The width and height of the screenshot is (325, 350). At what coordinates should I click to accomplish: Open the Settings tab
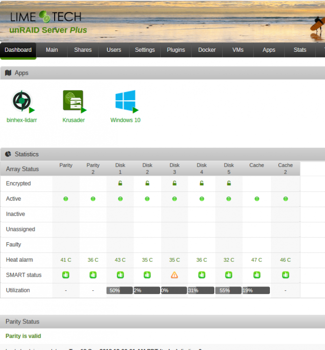point(145,50)
